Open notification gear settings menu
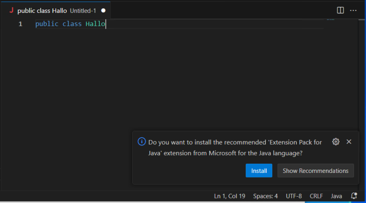The width and height of the screenshot is (366, 203). pos(336,142)
